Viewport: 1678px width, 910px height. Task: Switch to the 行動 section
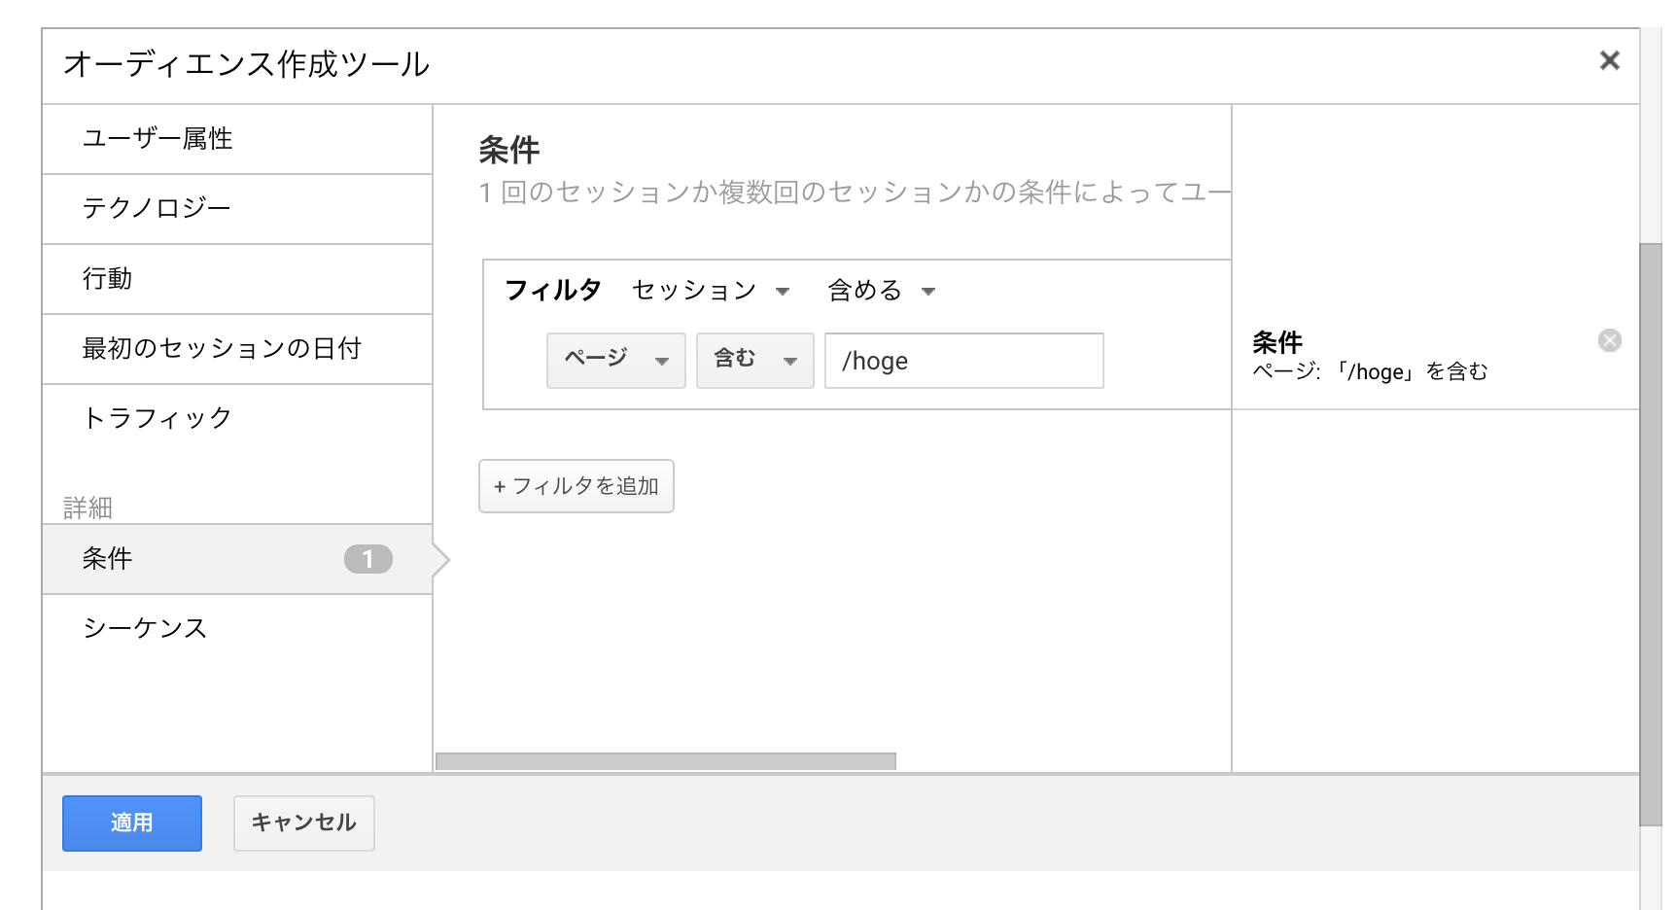(x=107, y=279)
